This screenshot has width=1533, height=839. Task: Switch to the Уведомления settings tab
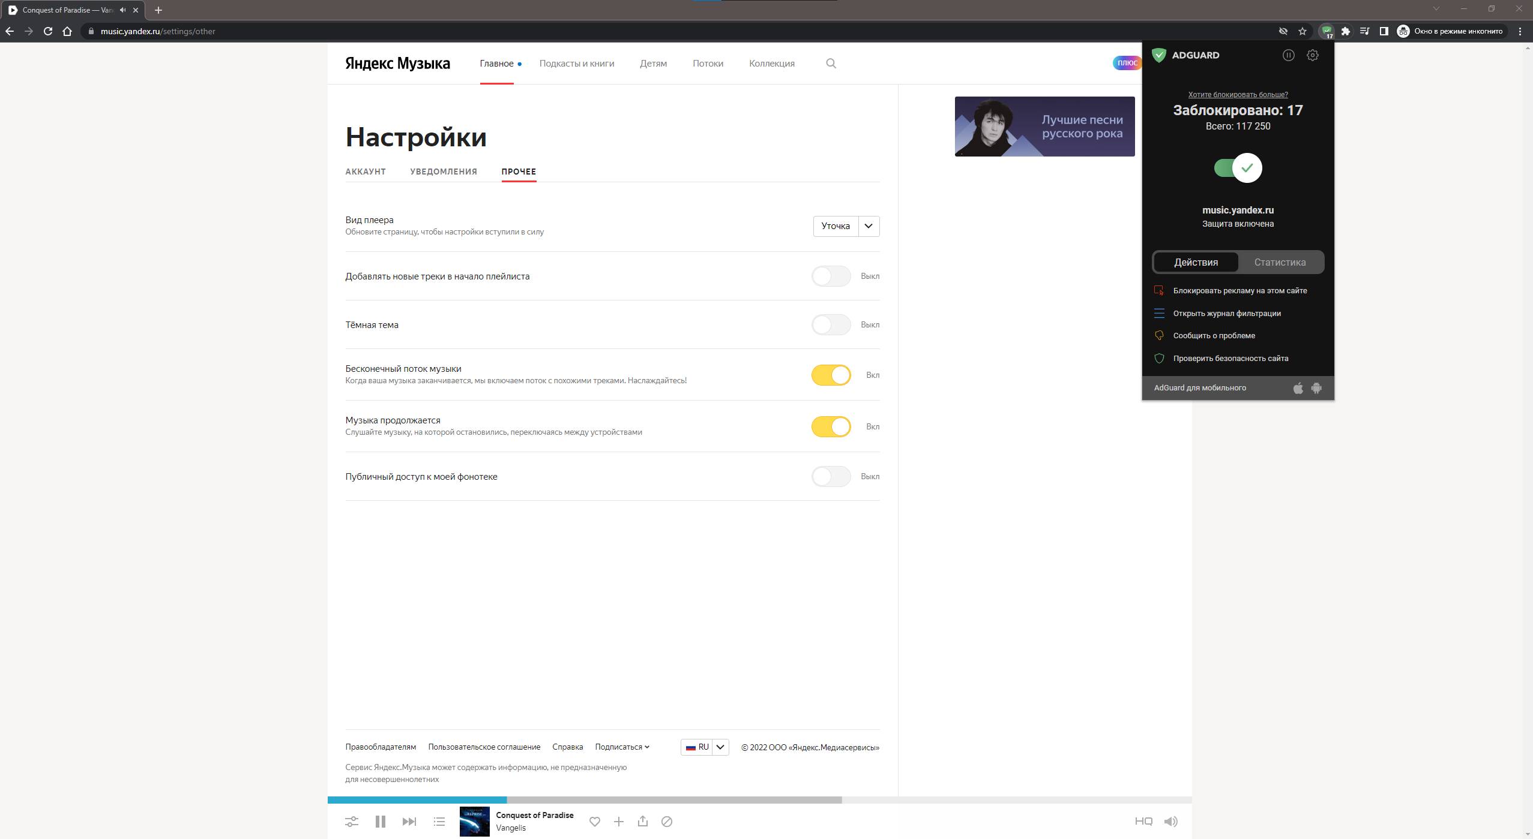pyautogui.click(x=444, y=172)
